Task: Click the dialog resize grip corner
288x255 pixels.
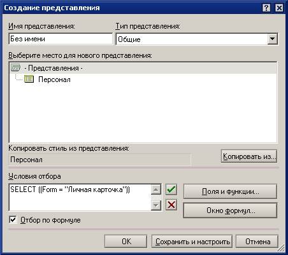Action: (280, 247)
